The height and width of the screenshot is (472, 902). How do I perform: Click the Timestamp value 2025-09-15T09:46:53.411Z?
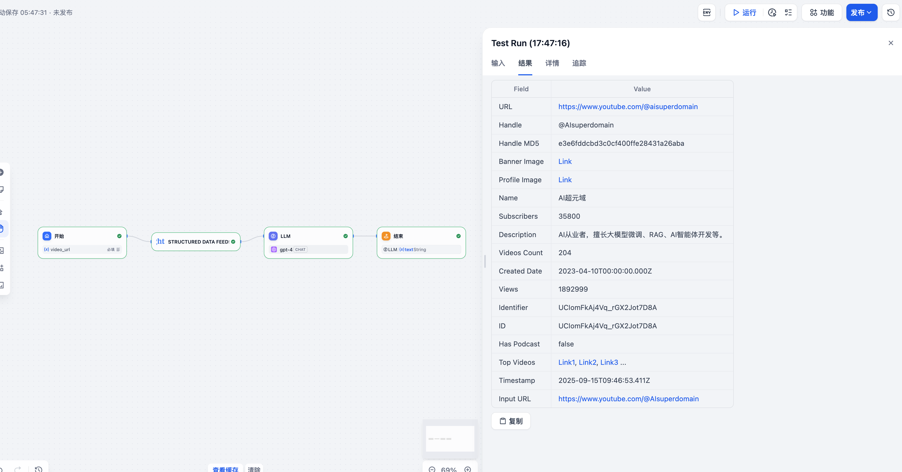pyautogui.click(x=604, y=381)
